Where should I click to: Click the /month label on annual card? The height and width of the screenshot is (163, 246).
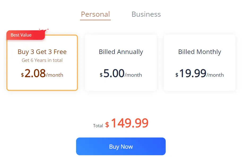click(134, 75)
